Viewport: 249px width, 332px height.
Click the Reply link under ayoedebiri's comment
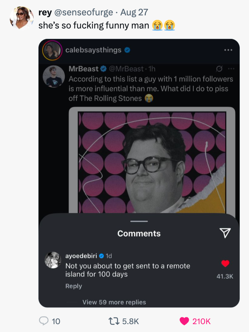74,286
